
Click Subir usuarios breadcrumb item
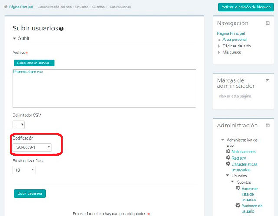pos(120,7)
